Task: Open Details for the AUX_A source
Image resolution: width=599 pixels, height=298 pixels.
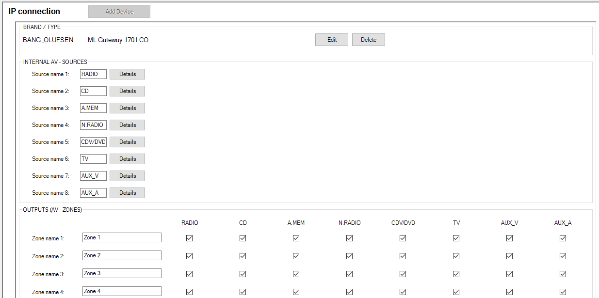Action: pyautogui.click(x=127, y=193)
